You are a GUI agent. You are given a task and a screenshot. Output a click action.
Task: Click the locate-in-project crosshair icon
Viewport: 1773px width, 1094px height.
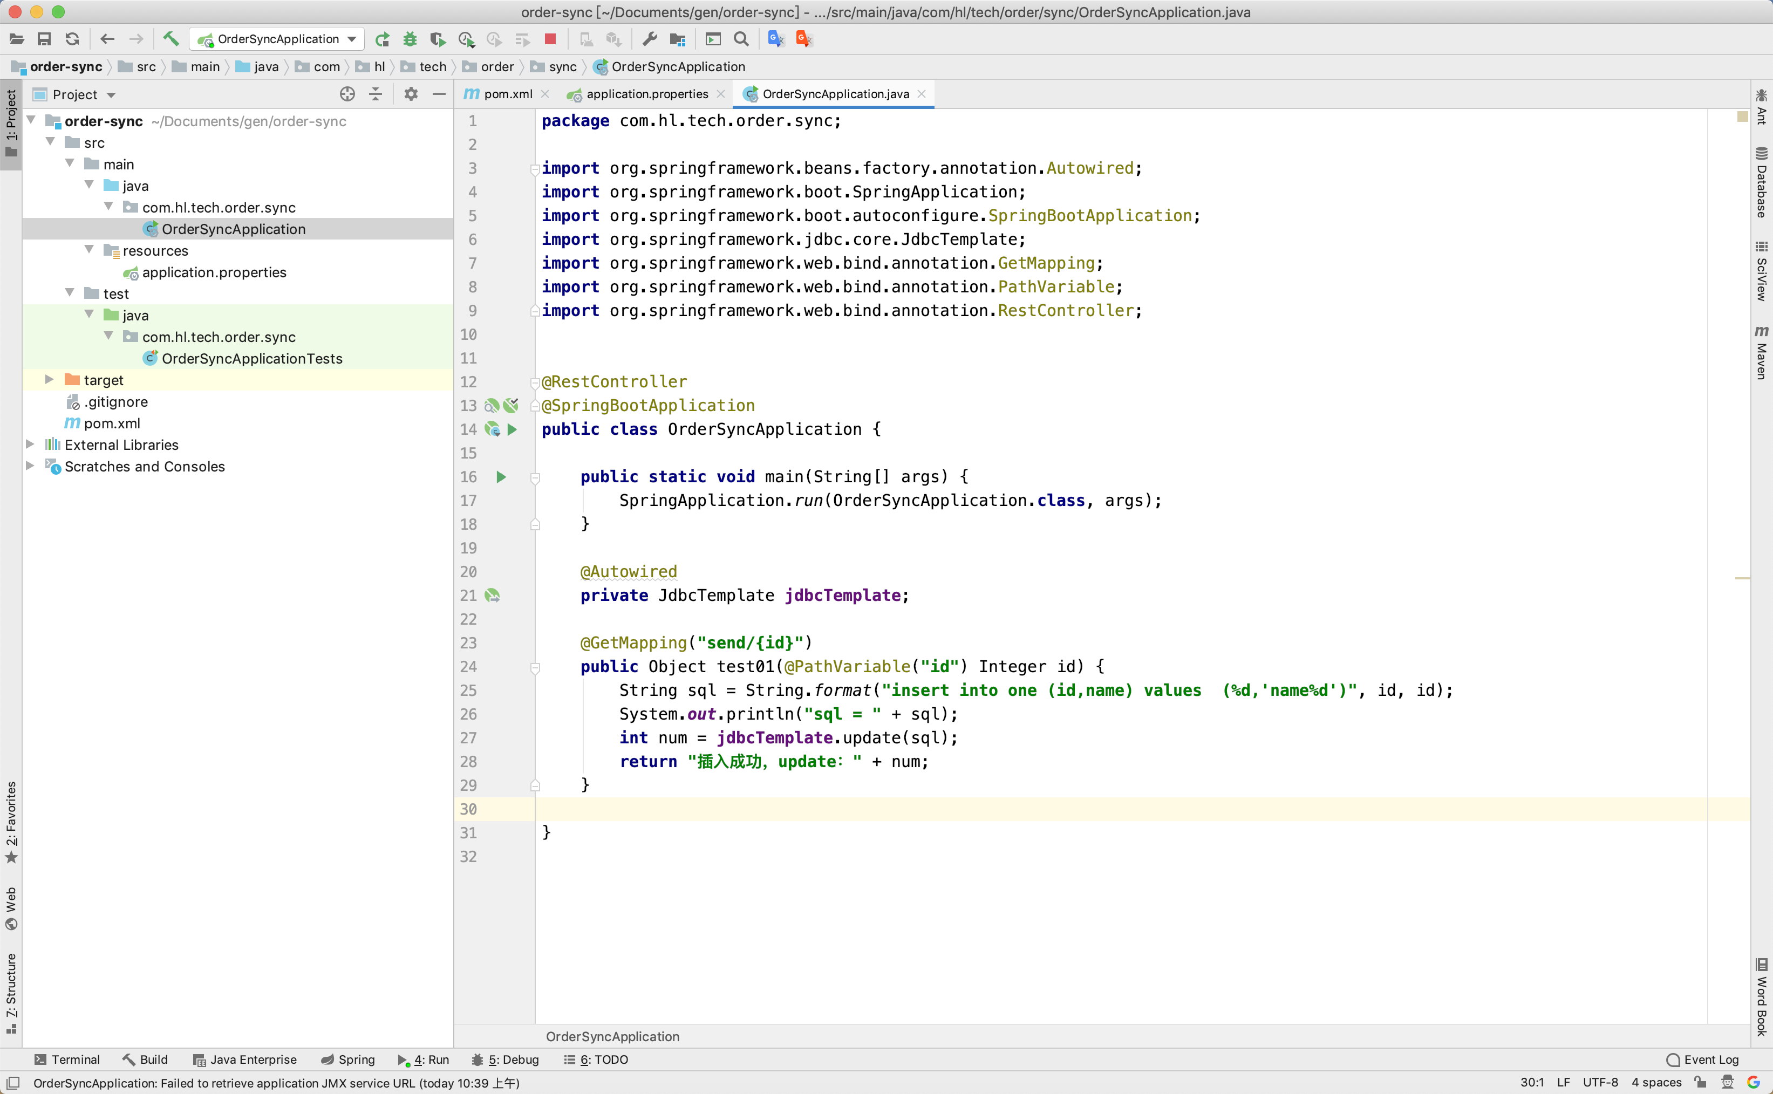point(347,94)
